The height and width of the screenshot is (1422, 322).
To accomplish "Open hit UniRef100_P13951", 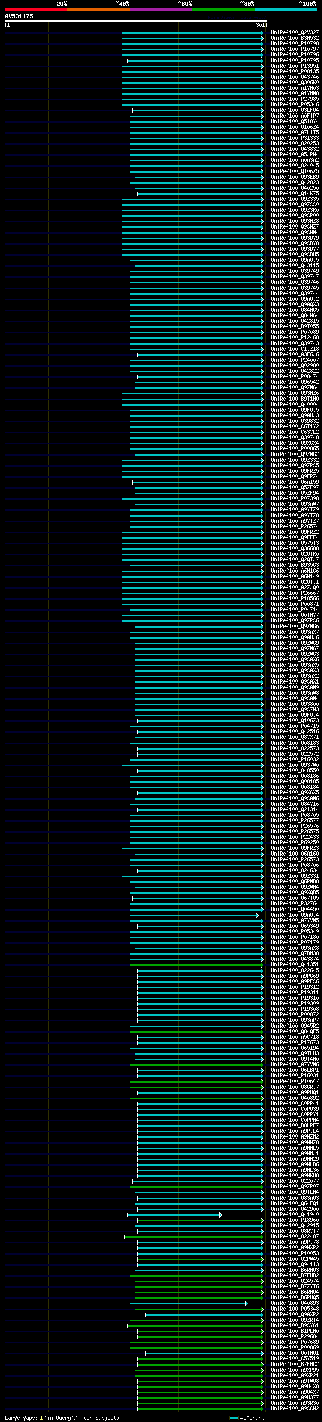I will pyautogui.click(x=295, y=66).
